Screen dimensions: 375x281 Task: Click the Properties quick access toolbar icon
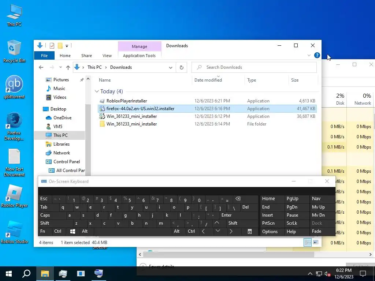coord(52,45)
